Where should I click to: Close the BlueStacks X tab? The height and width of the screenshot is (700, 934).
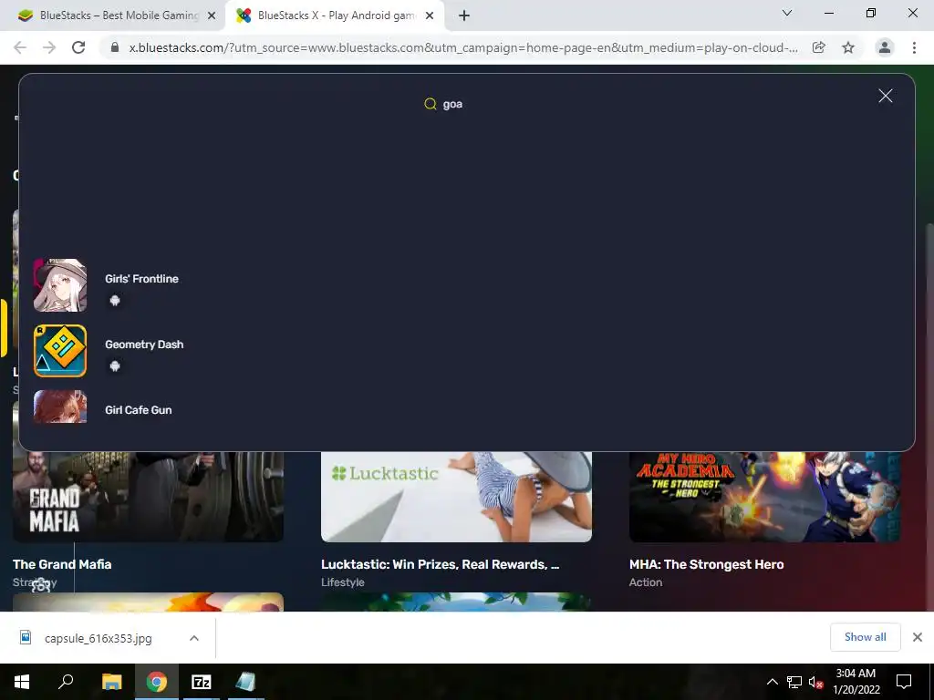[430, 15]
